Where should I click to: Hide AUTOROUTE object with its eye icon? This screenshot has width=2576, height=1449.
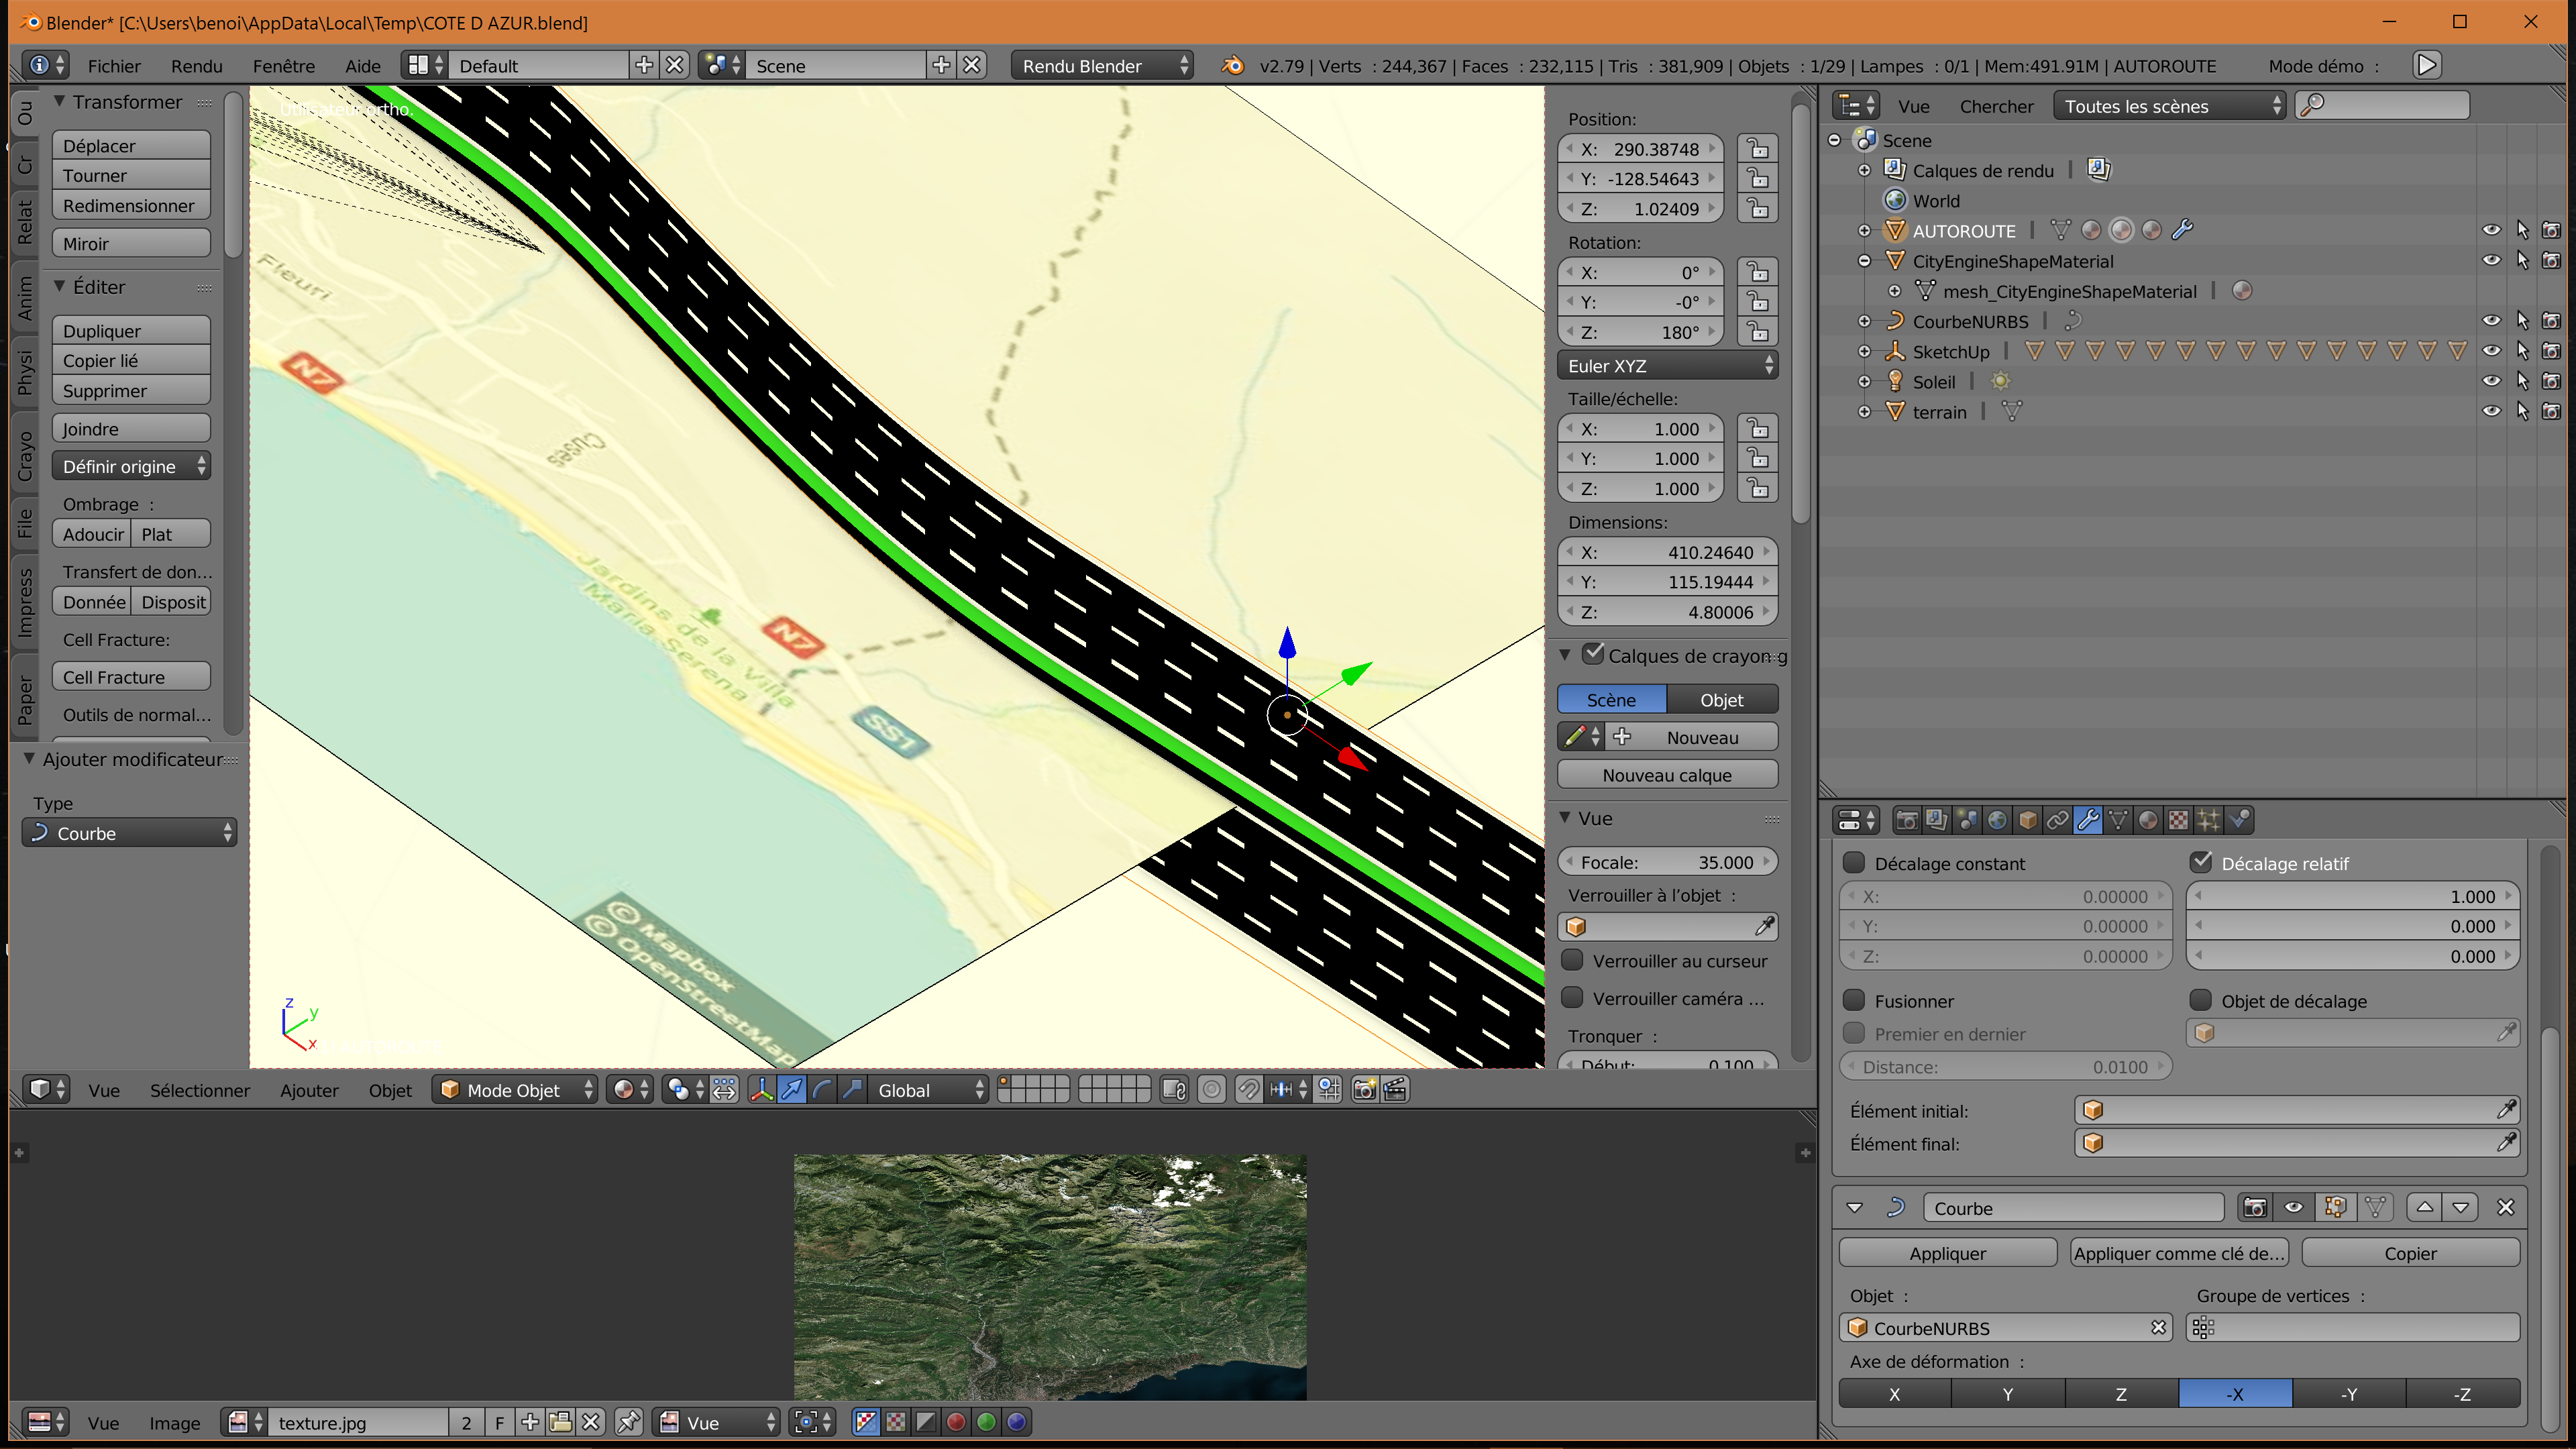[x=2491, y=230]
